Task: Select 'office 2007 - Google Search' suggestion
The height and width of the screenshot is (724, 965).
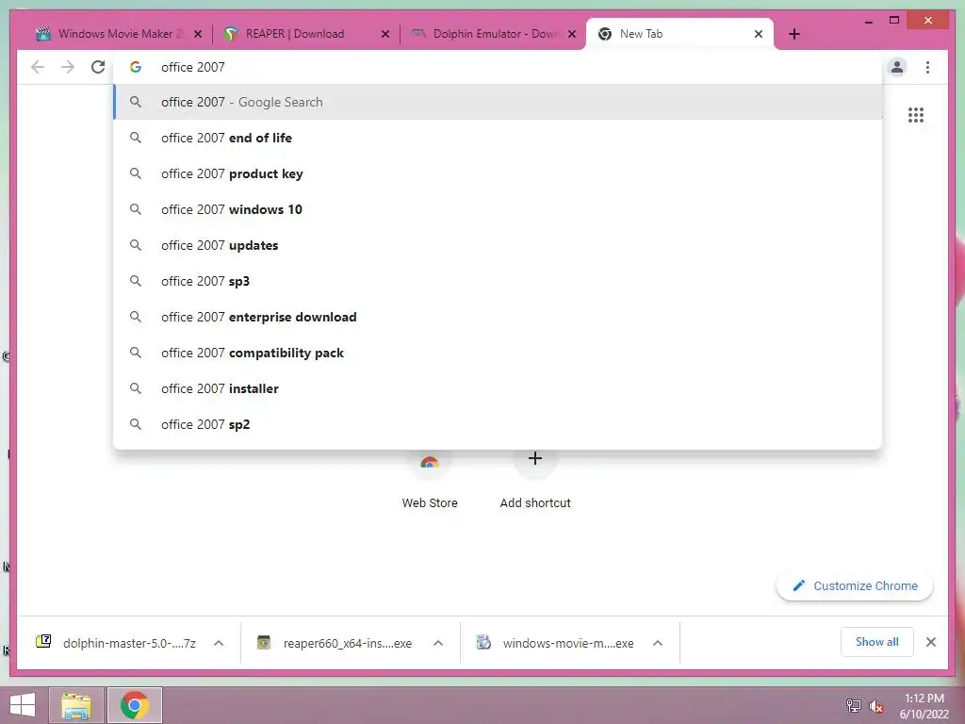Action: coord(498,102)
